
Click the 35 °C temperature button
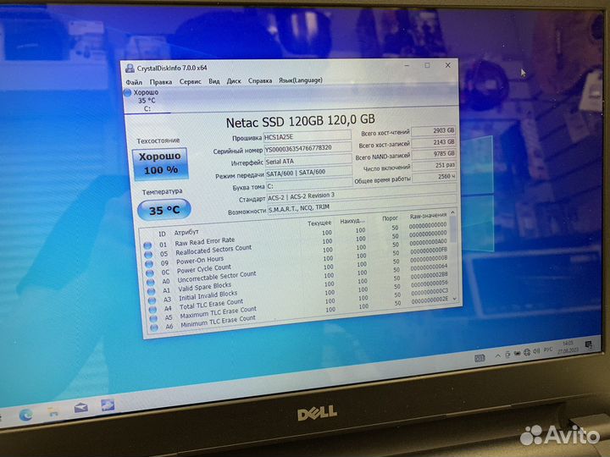point(164,210)
